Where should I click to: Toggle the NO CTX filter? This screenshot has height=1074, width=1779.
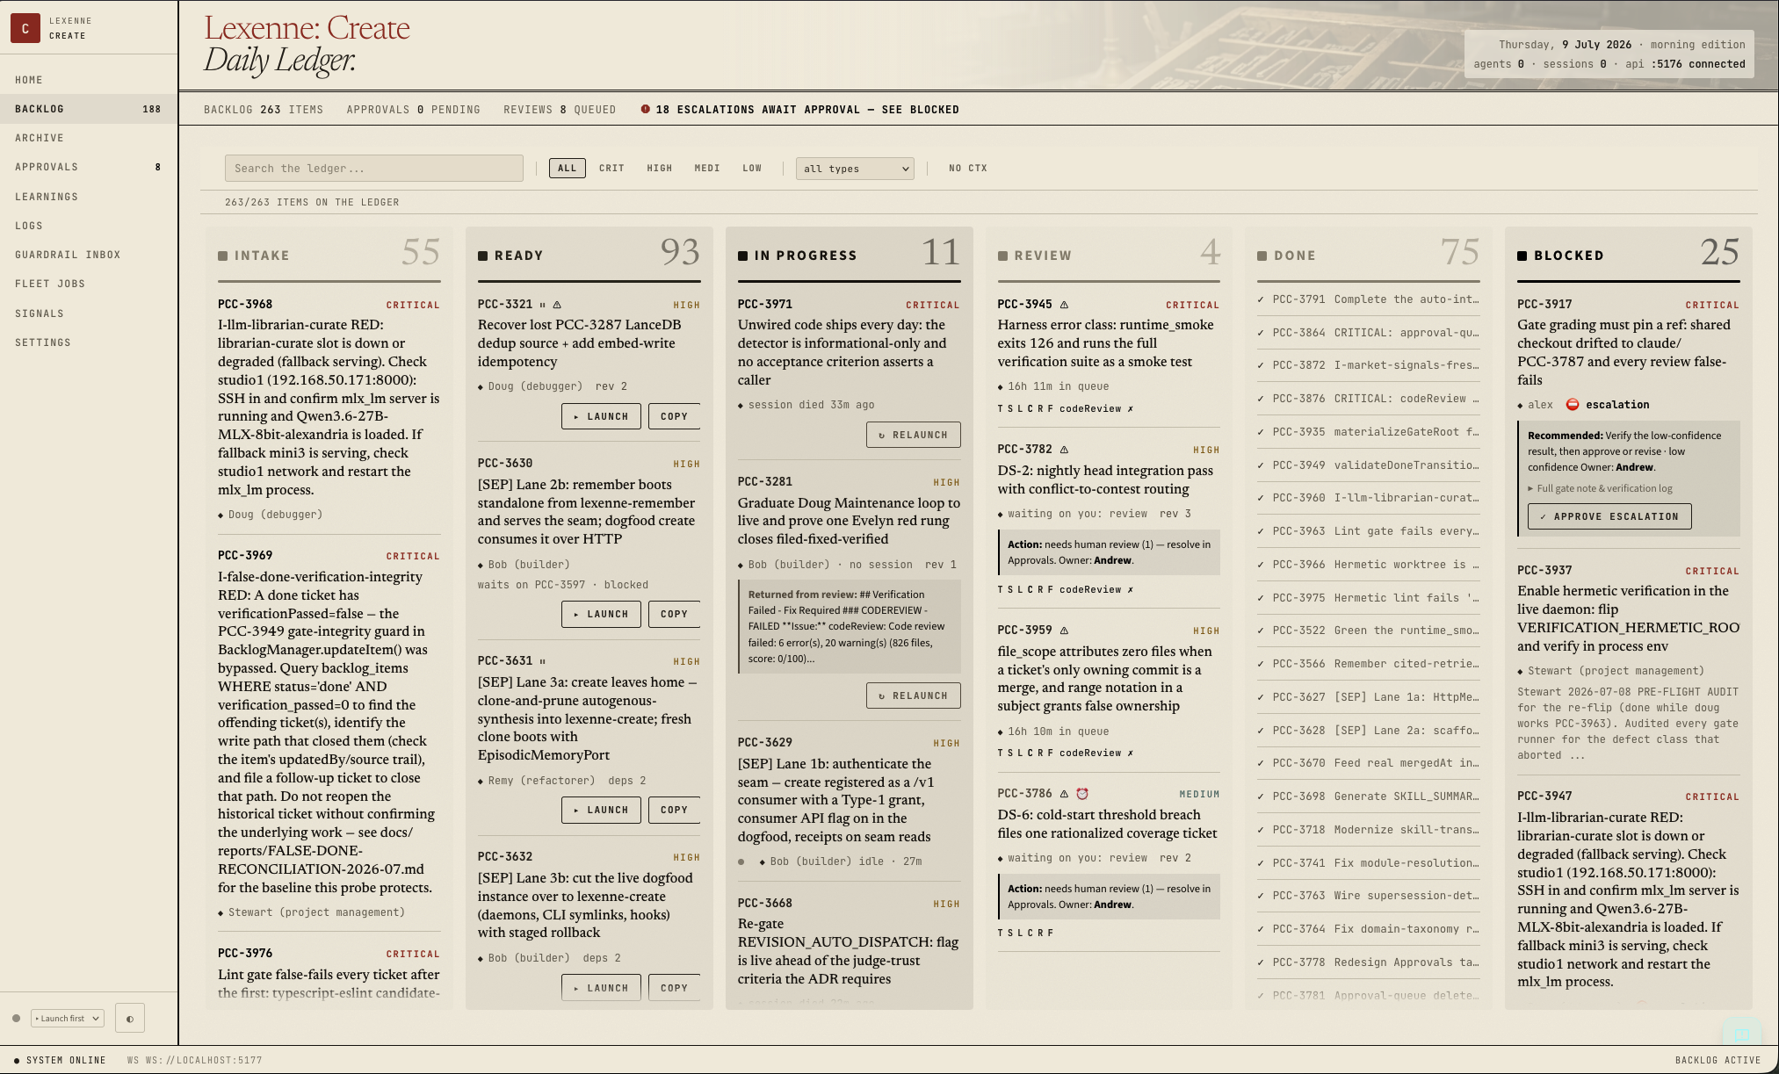pyautogui.click(x=968, y=168)
